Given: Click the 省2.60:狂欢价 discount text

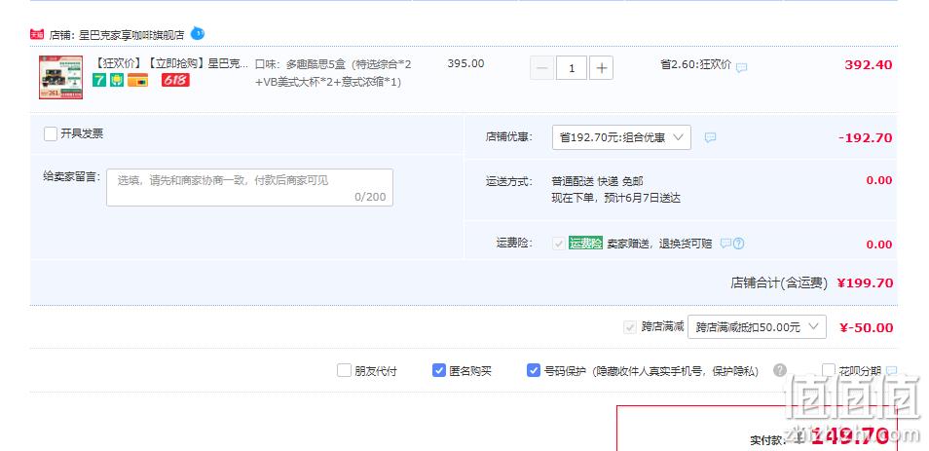Looking at the screenshot, I should coord(696,65).
